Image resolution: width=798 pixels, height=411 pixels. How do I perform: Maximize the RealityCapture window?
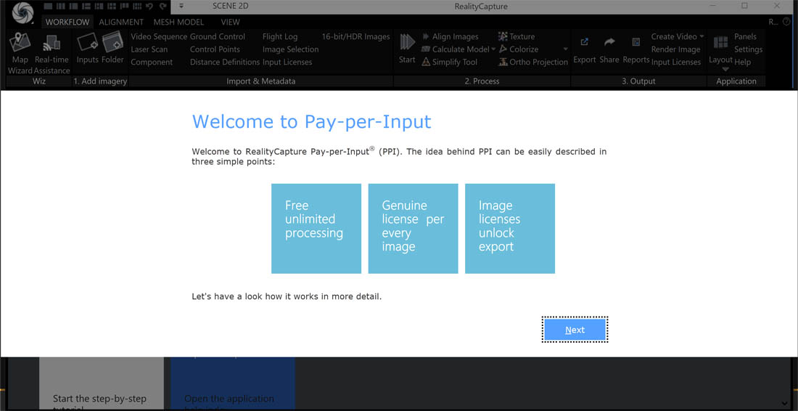point(744,6)
